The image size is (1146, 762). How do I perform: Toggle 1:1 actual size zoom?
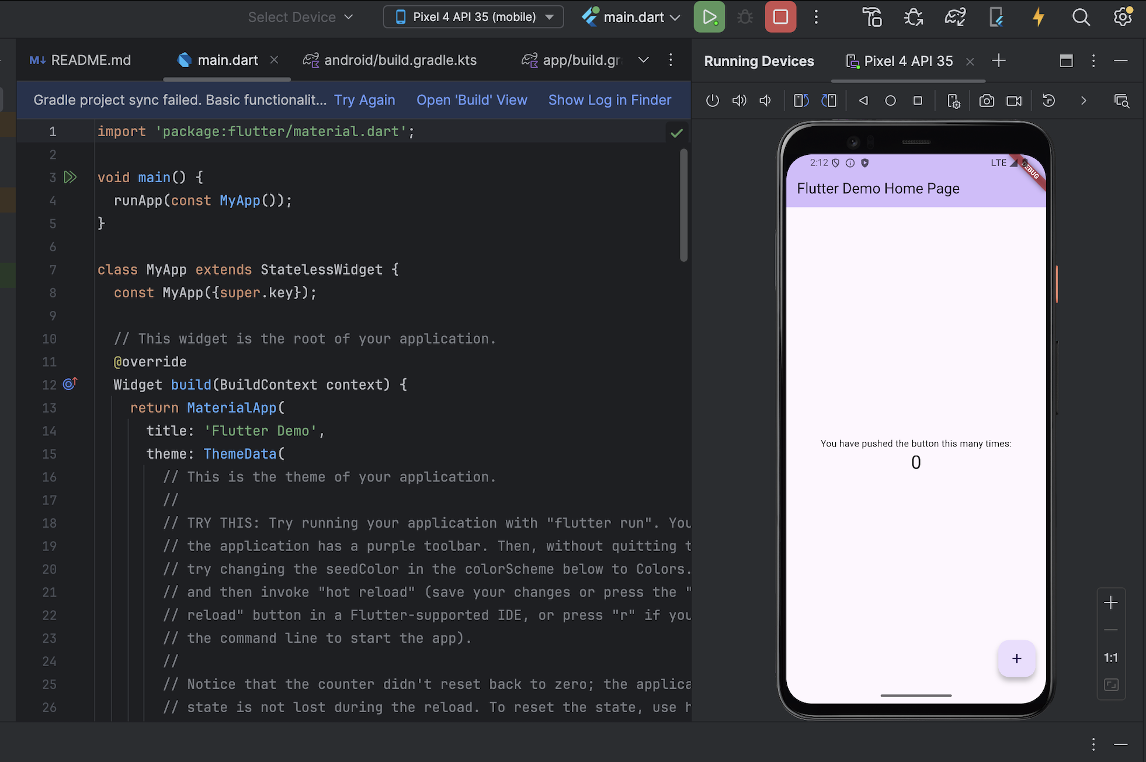pos(1110,657)
